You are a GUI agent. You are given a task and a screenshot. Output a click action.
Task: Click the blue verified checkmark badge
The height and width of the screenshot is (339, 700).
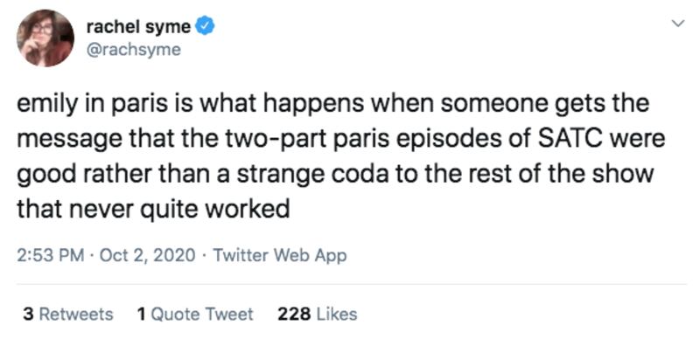[x=206, y=27]
